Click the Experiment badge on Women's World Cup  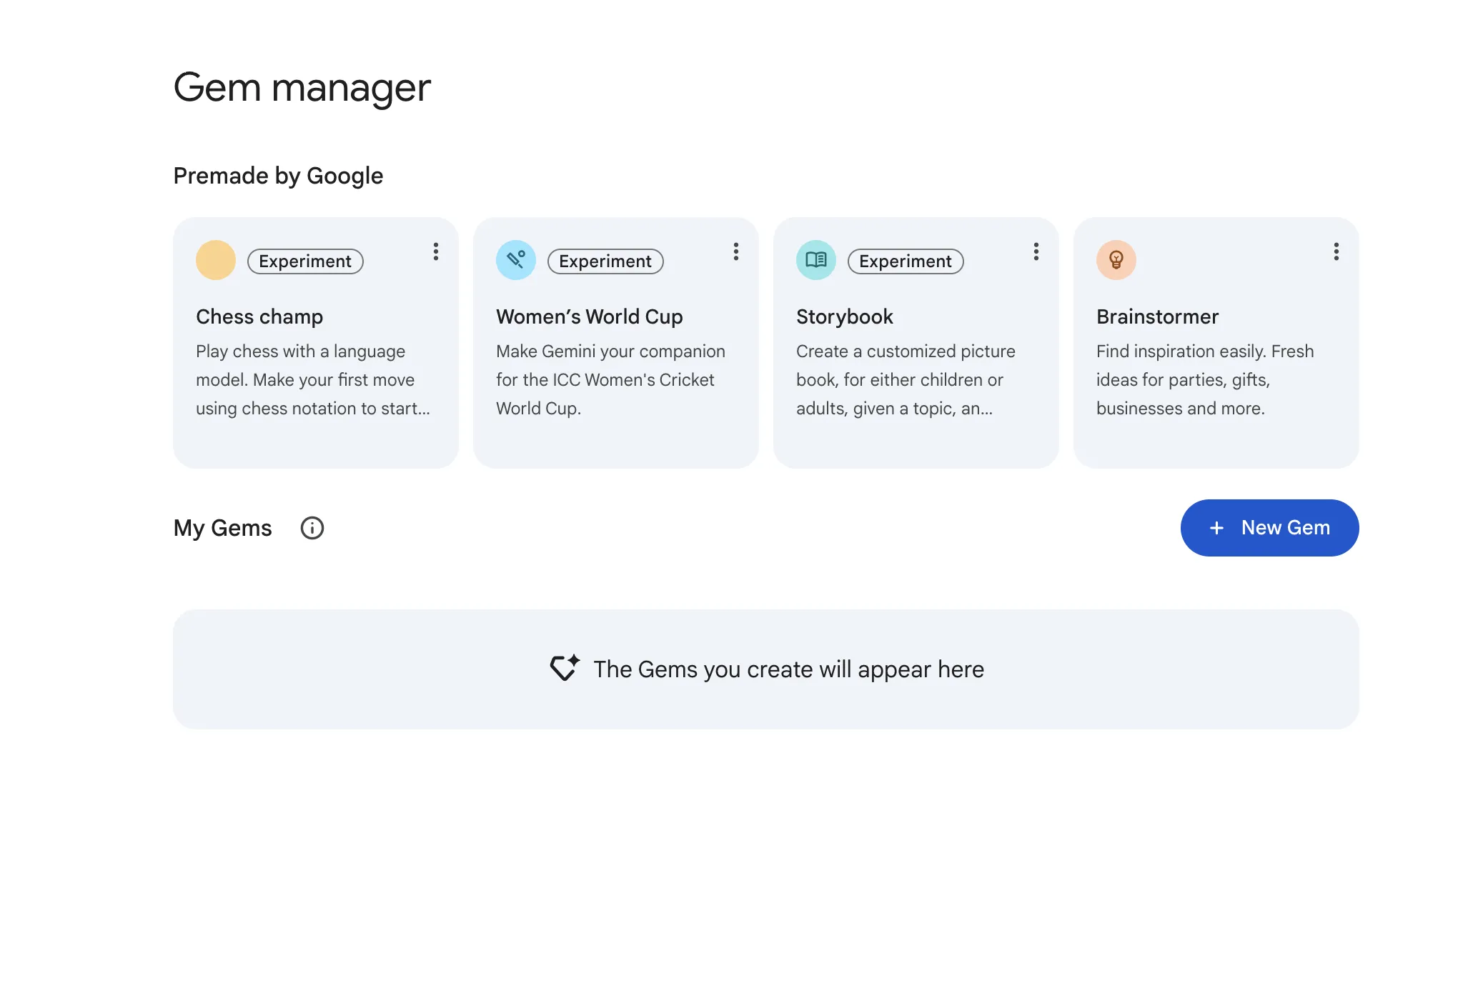(605, 261)
